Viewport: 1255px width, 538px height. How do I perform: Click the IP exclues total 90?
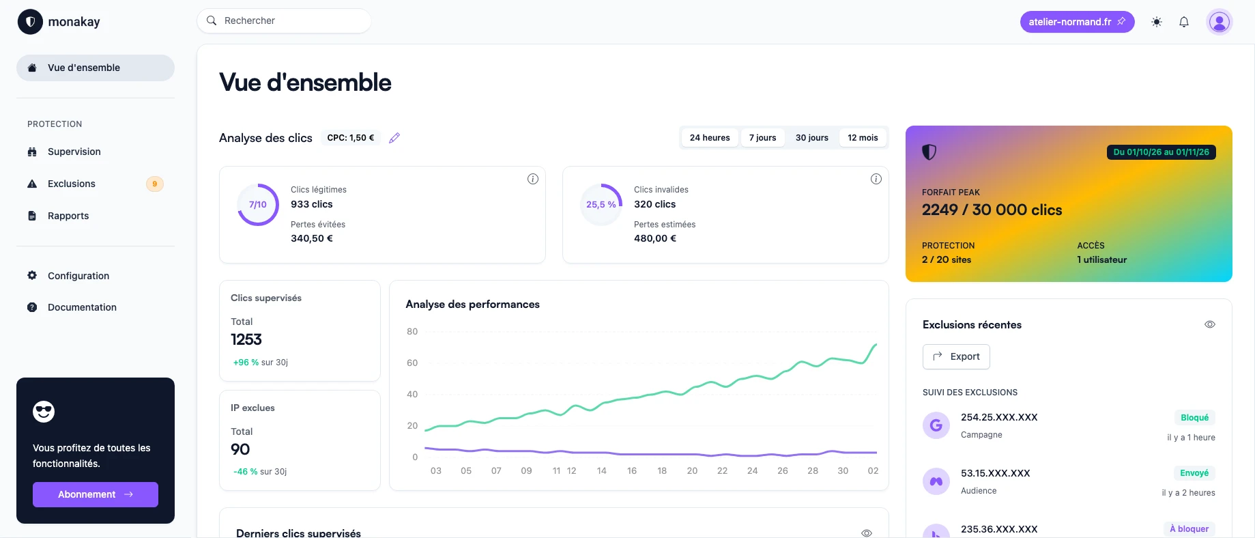(240, 449)
